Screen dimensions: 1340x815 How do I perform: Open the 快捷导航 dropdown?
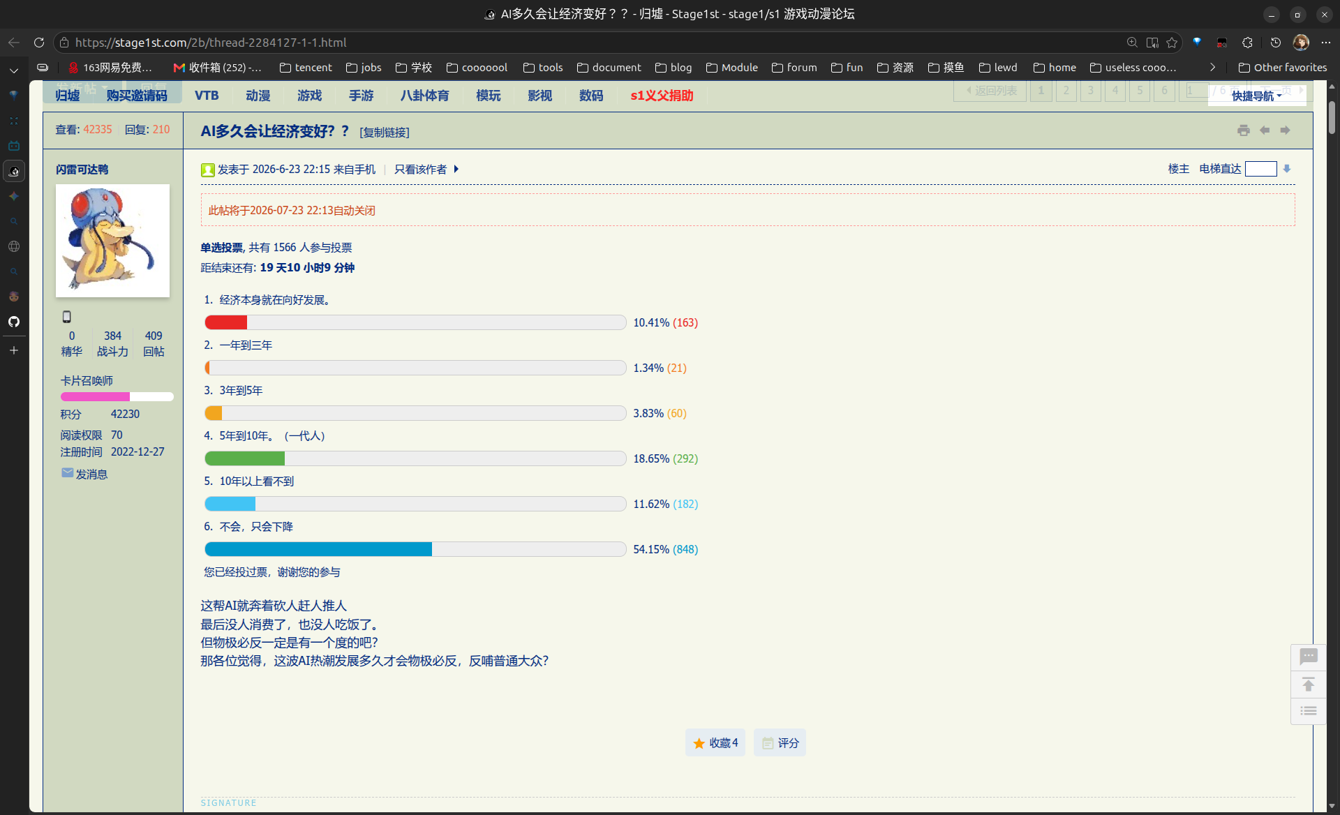(1256, 96)
